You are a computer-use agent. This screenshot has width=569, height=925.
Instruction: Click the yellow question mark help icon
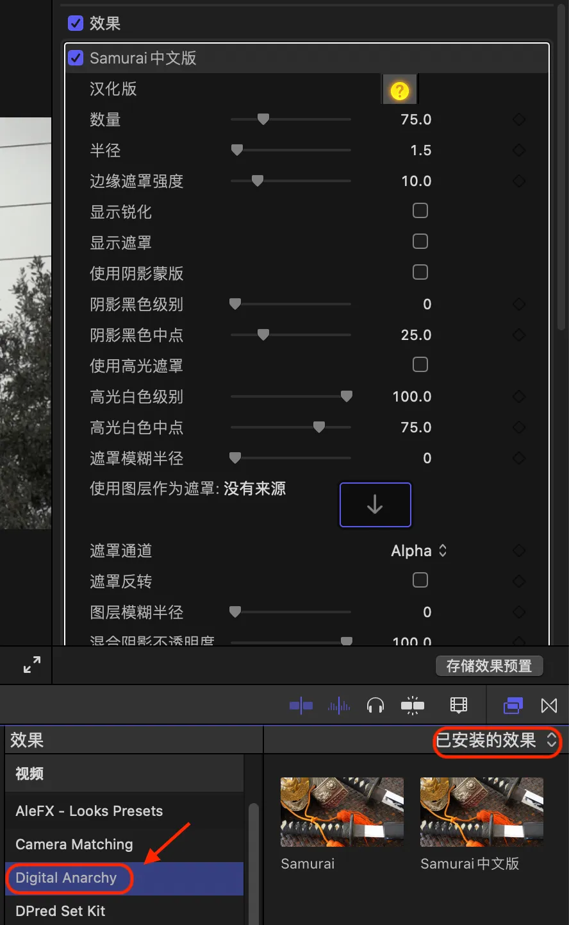[x=399, y=90]
